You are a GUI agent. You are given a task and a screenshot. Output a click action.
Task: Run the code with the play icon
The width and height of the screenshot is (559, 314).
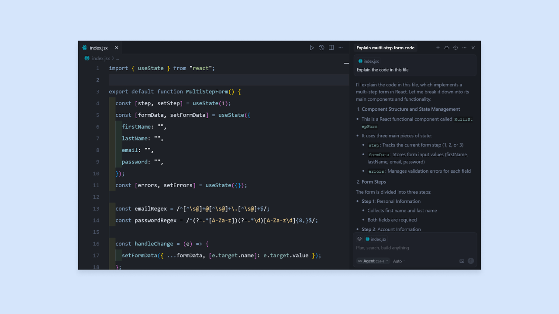(x=312, y=48)
